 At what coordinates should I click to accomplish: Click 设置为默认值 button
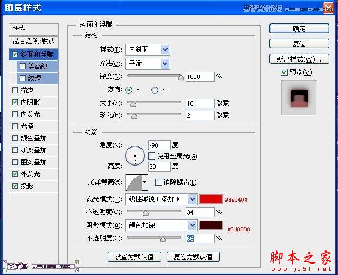tap(134, 256)
